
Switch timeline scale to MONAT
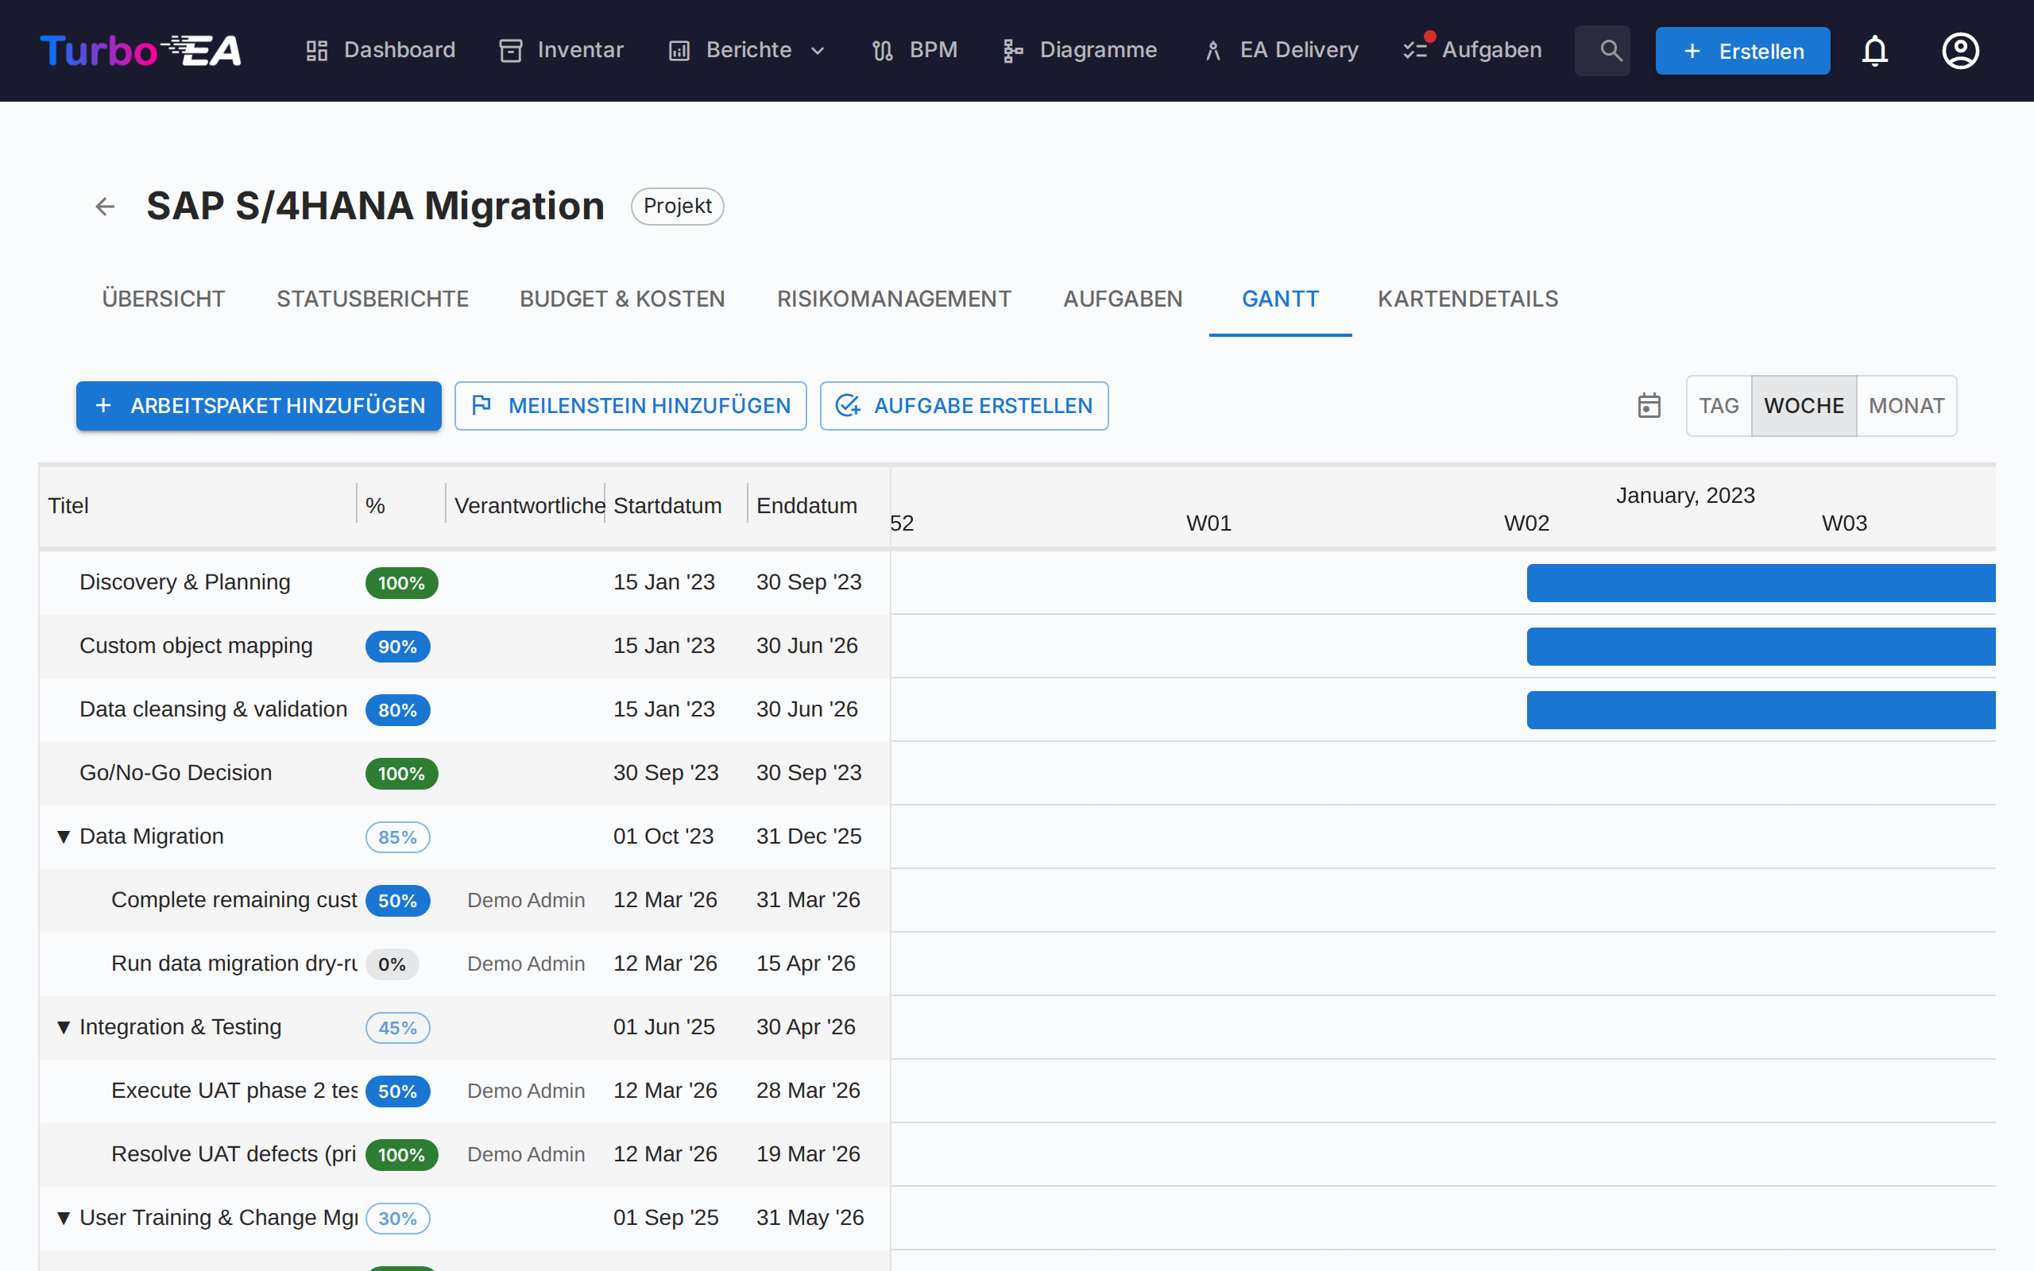coord(1905,406)
